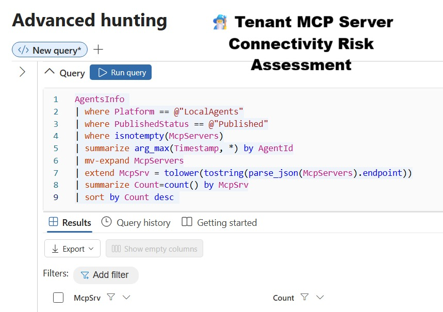Click isnotempty function in line 4

[x=139, y=136]
